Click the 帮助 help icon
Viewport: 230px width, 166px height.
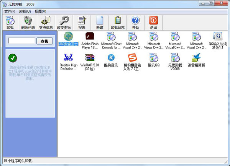coord(135,23)
